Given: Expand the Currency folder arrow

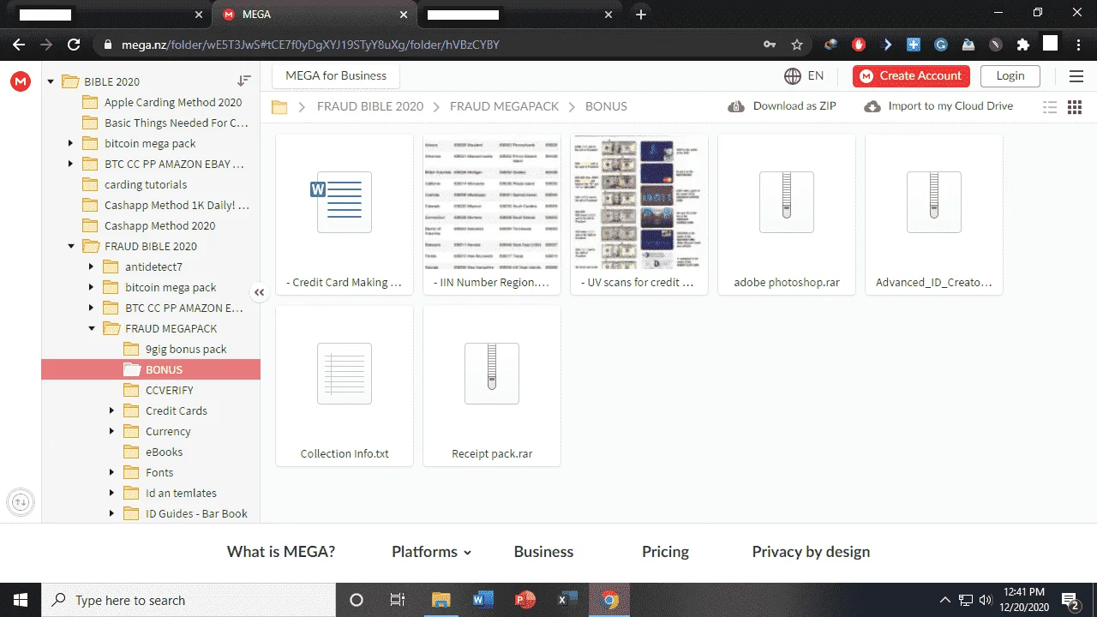Looking at the screenshot, I should 112,432.
